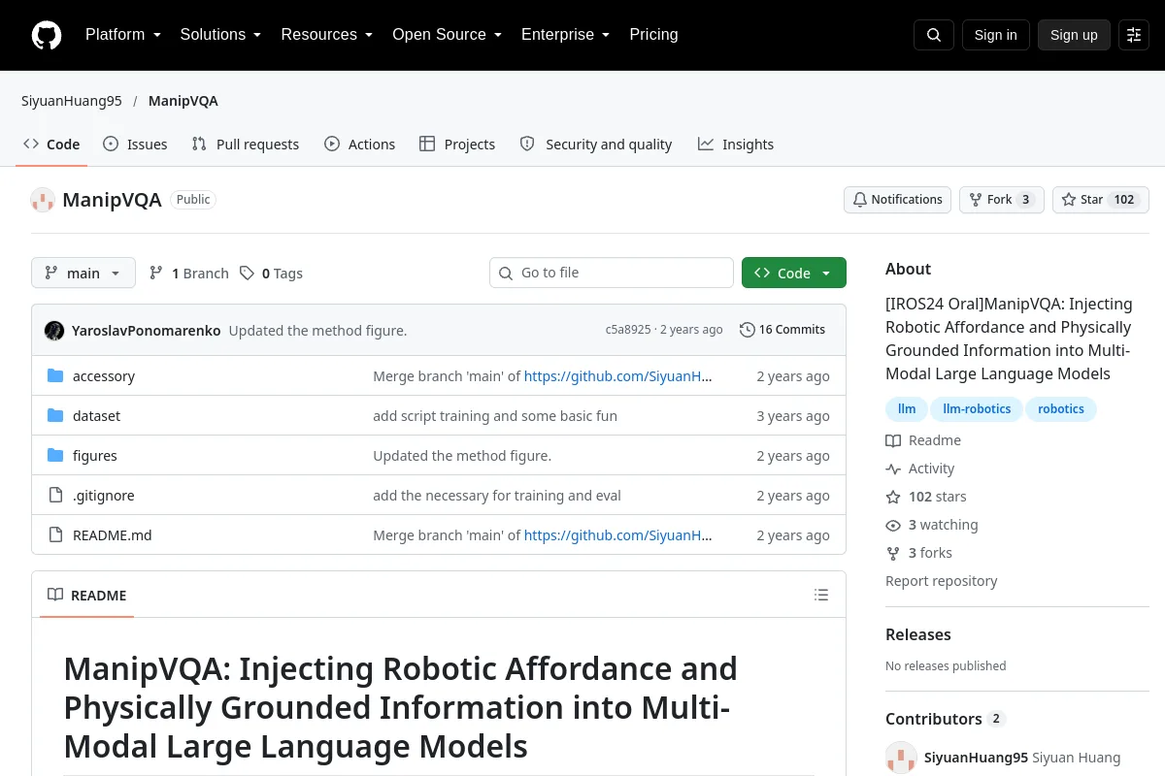Click the .gitignore file icon

[55, 495]
